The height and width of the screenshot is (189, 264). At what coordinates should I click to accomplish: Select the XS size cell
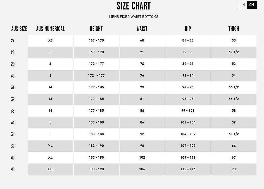50,40
